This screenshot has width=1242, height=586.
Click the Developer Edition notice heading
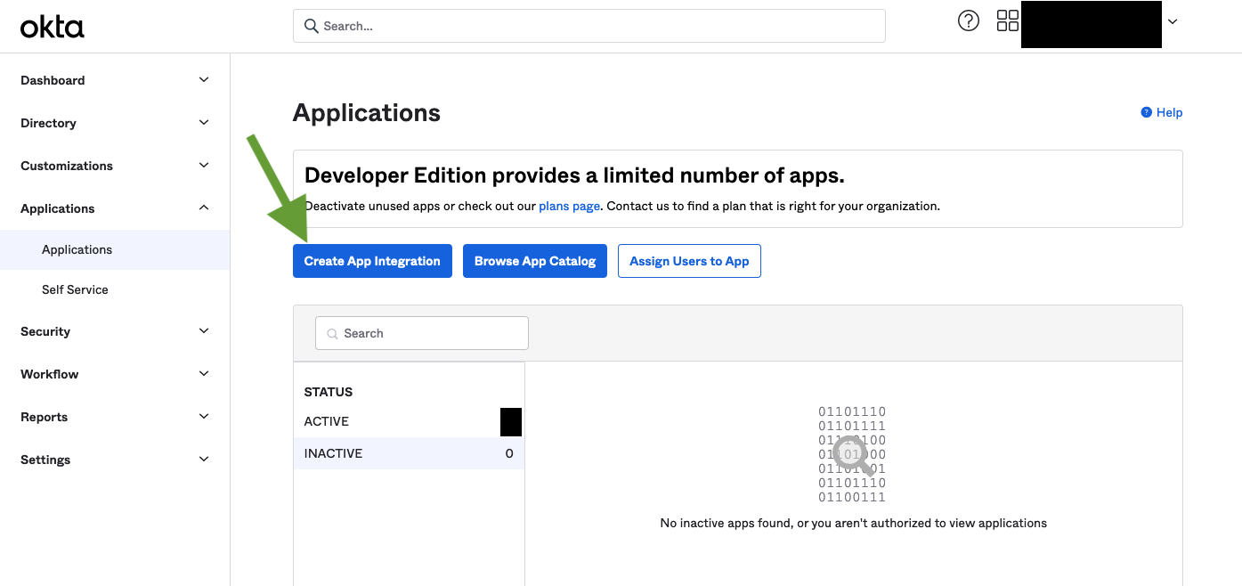(574, 175)
